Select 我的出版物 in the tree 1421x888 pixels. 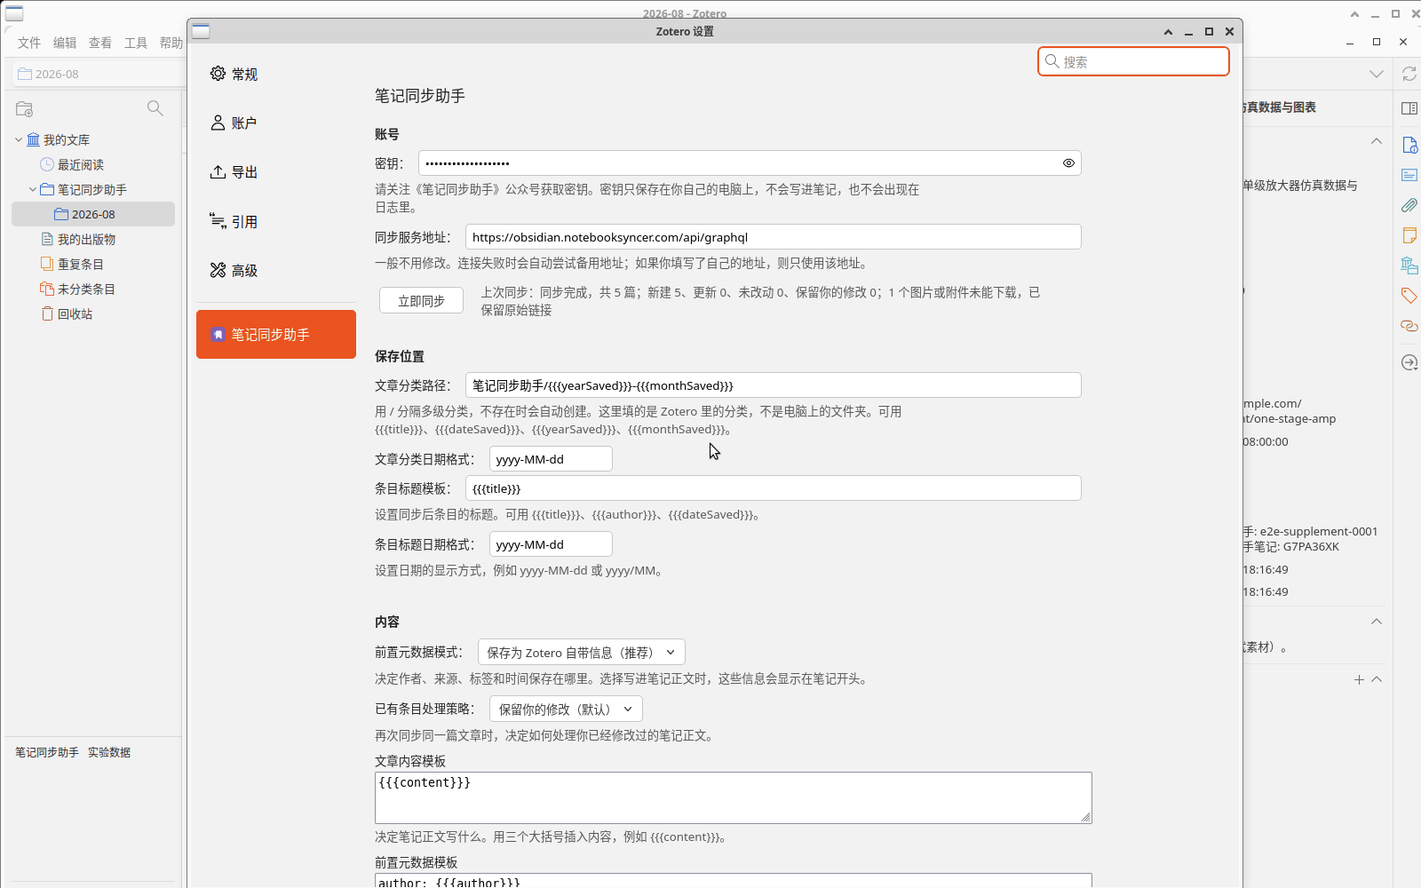coord(86,239)
